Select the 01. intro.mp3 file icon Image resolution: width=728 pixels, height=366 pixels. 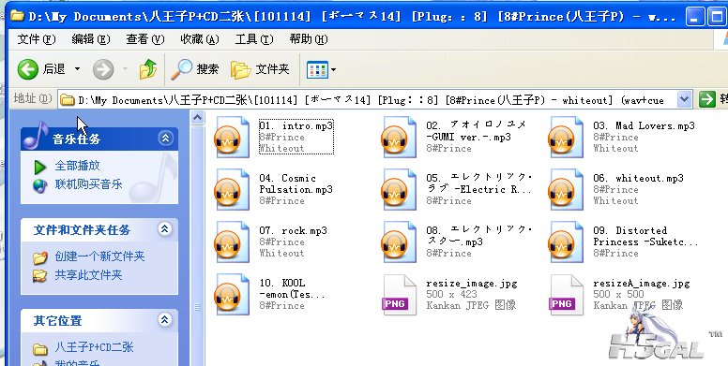tap(232, 138)
